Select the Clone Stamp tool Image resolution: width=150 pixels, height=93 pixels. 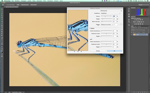point(2,26)
